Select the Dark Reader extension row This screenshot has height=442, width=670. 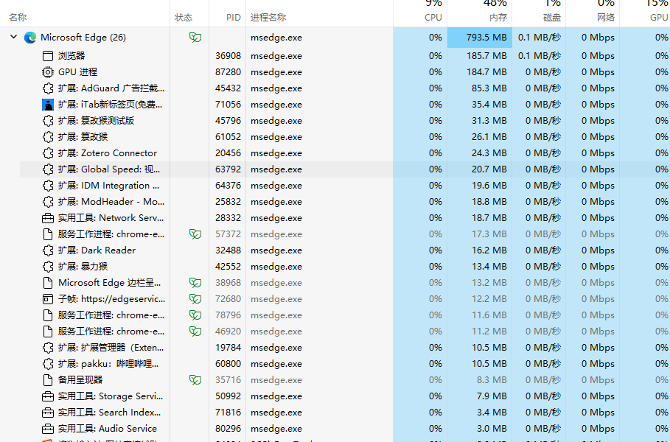pyautogui.click(x=335, y=250)
